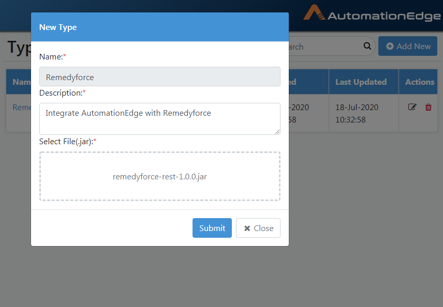Click the edit icon in Actions column

412,107
